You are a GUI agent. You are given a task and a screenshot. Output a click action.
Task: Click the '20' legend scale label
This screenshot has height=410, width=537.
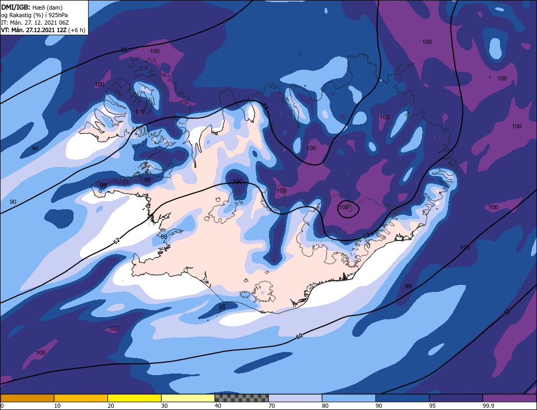(111, 406)
